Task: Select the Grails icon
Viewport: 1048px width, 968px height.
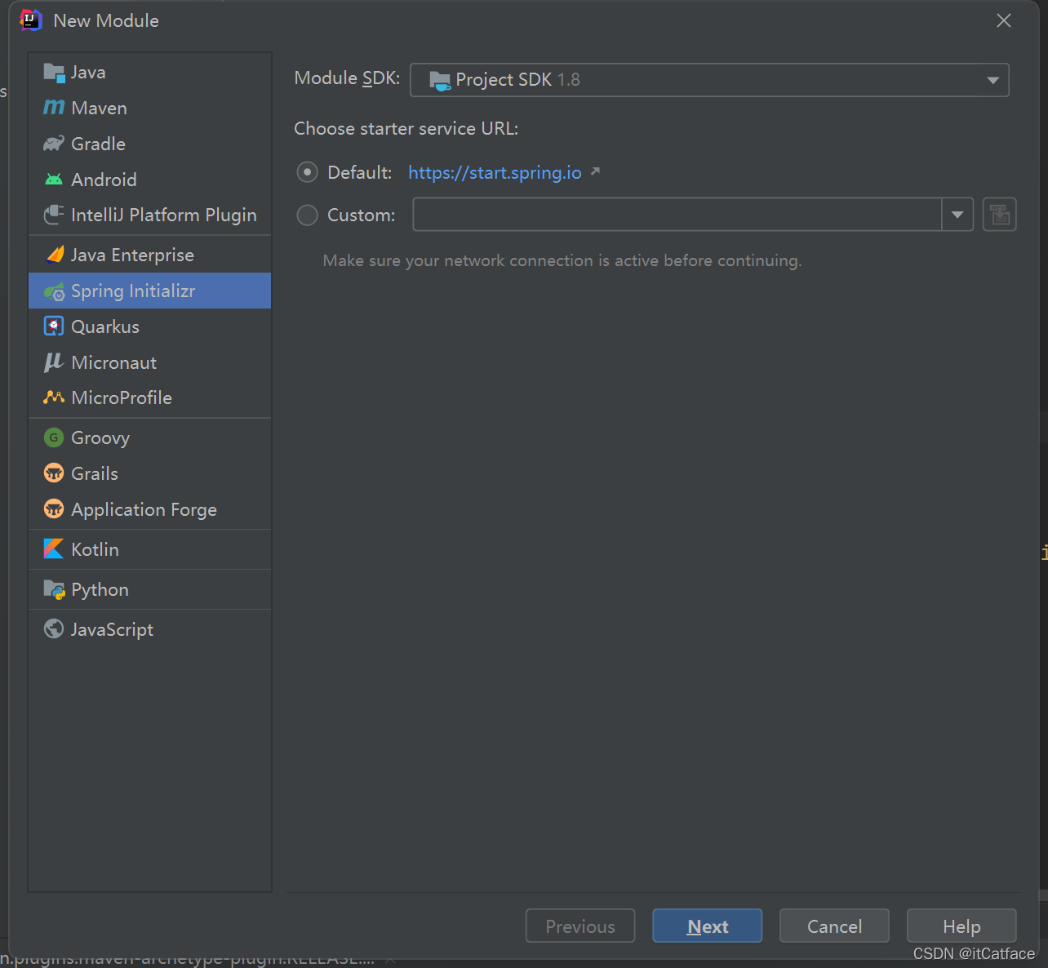Action: (54, 473)
